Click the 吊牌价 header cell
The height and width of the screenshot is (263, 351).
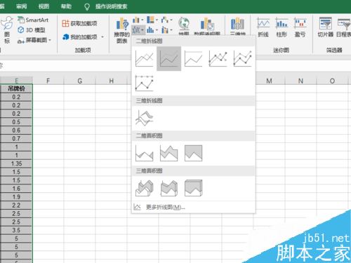coord(16,88)
